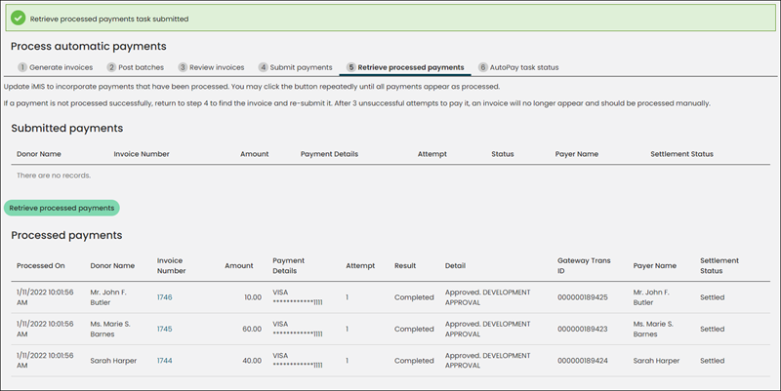The image size is (781, 391).
Task: Click gateway transaction ID 000000189424
Action: (x=583, y=361)
